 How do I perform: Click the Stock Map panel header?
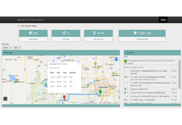(61, 52)
